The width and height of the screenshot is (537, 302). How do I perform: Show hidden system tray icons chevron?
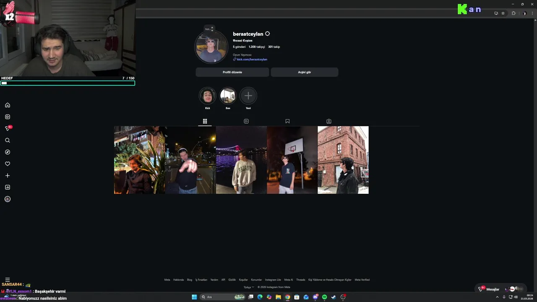[x=498, y=297]
